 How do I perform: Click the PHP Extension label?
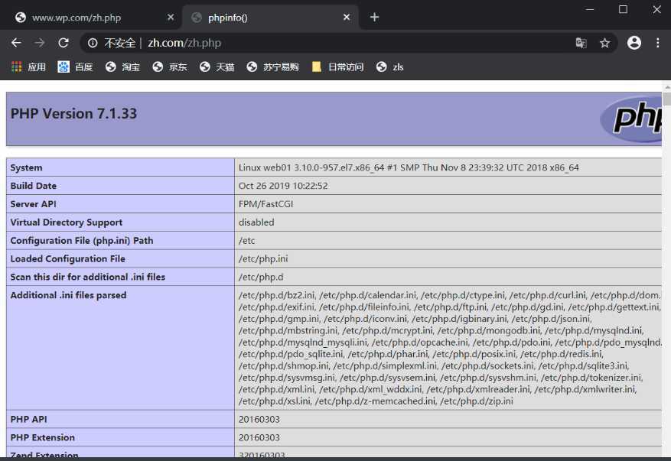(43, 437)
